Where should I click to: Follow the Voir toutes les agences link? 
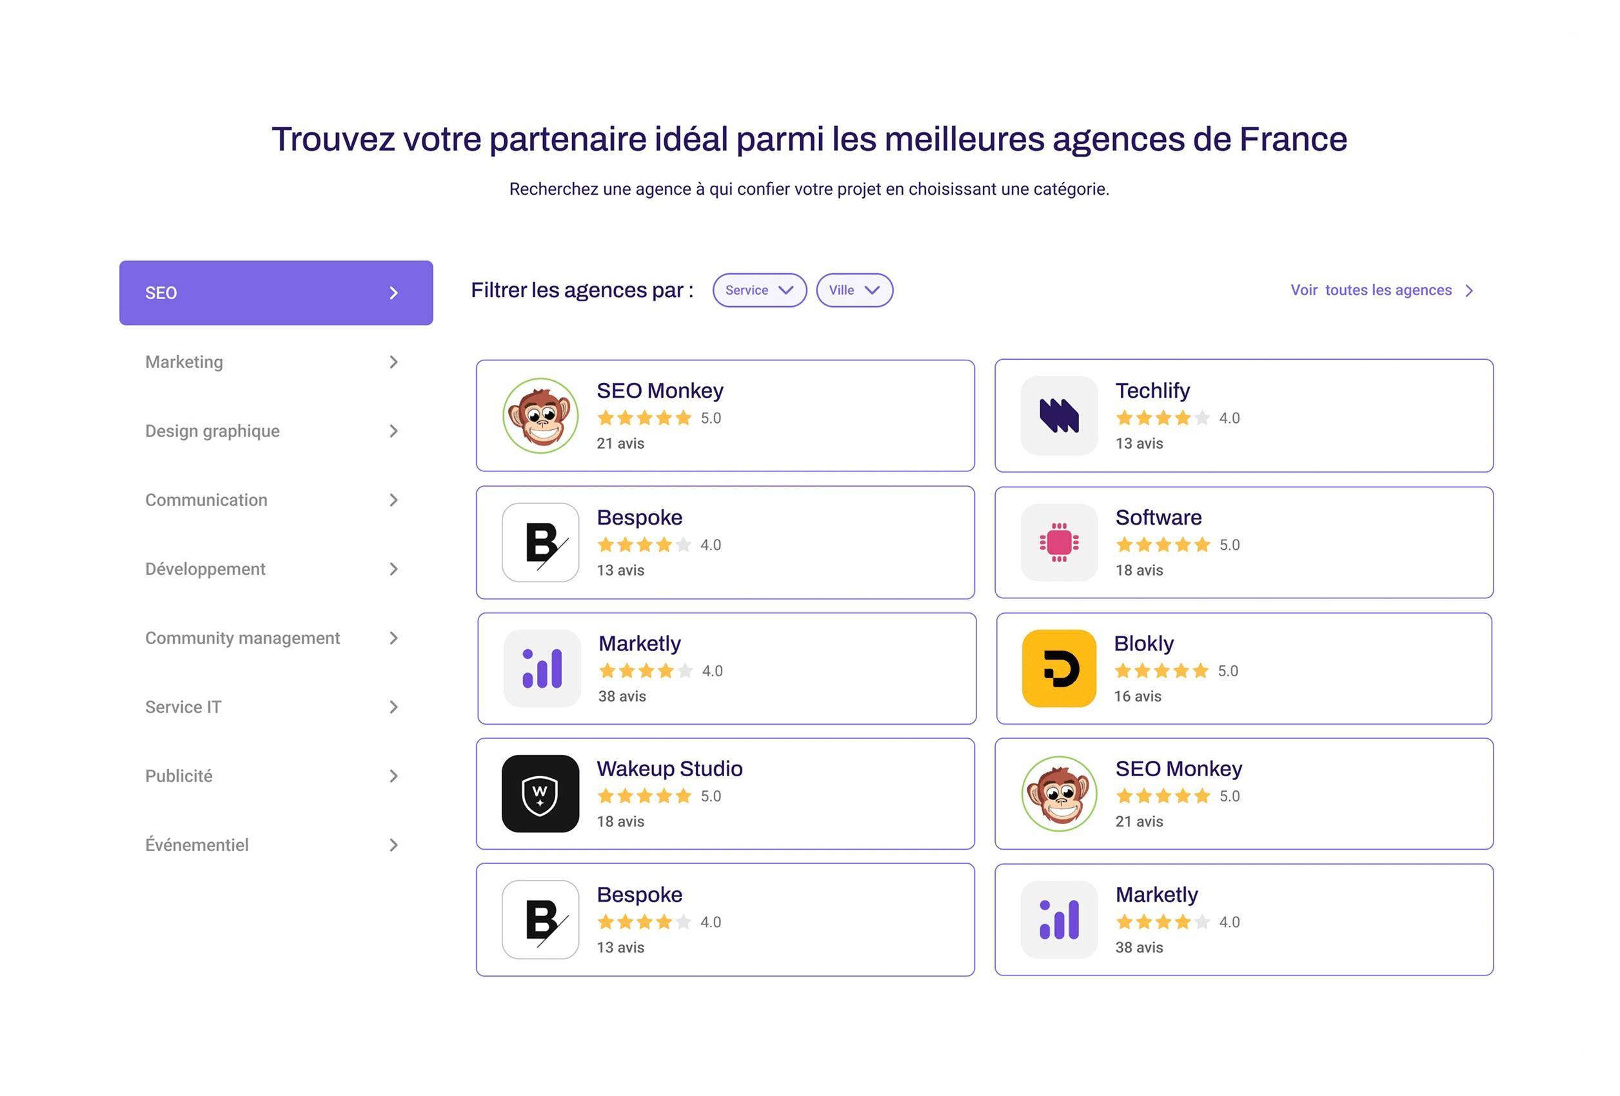(1370, 291)
